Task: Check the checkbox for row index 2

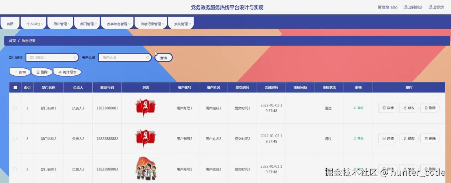Action: [15, 139]
